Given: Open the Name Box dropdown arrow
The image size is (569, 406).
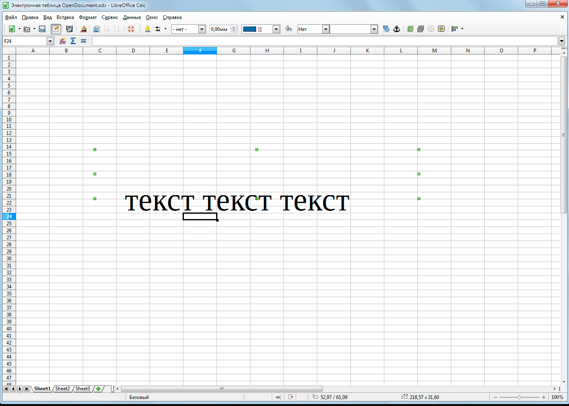Looking at the screenshot, I should pyautogui.click(x=50, y=41).
